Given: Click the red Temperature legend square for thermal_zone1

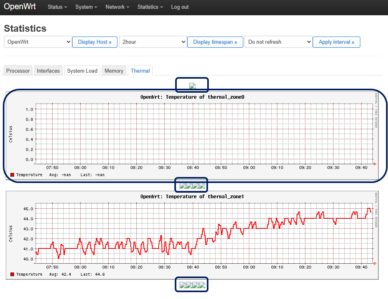Looking at the screenshot, I should click(12, 275).
